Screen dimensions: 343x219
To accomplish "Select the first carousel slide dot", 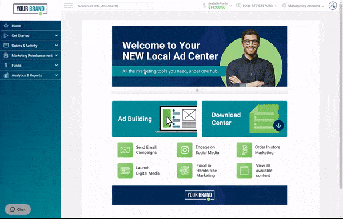I will pyautogui.click(x=197, y=90).
